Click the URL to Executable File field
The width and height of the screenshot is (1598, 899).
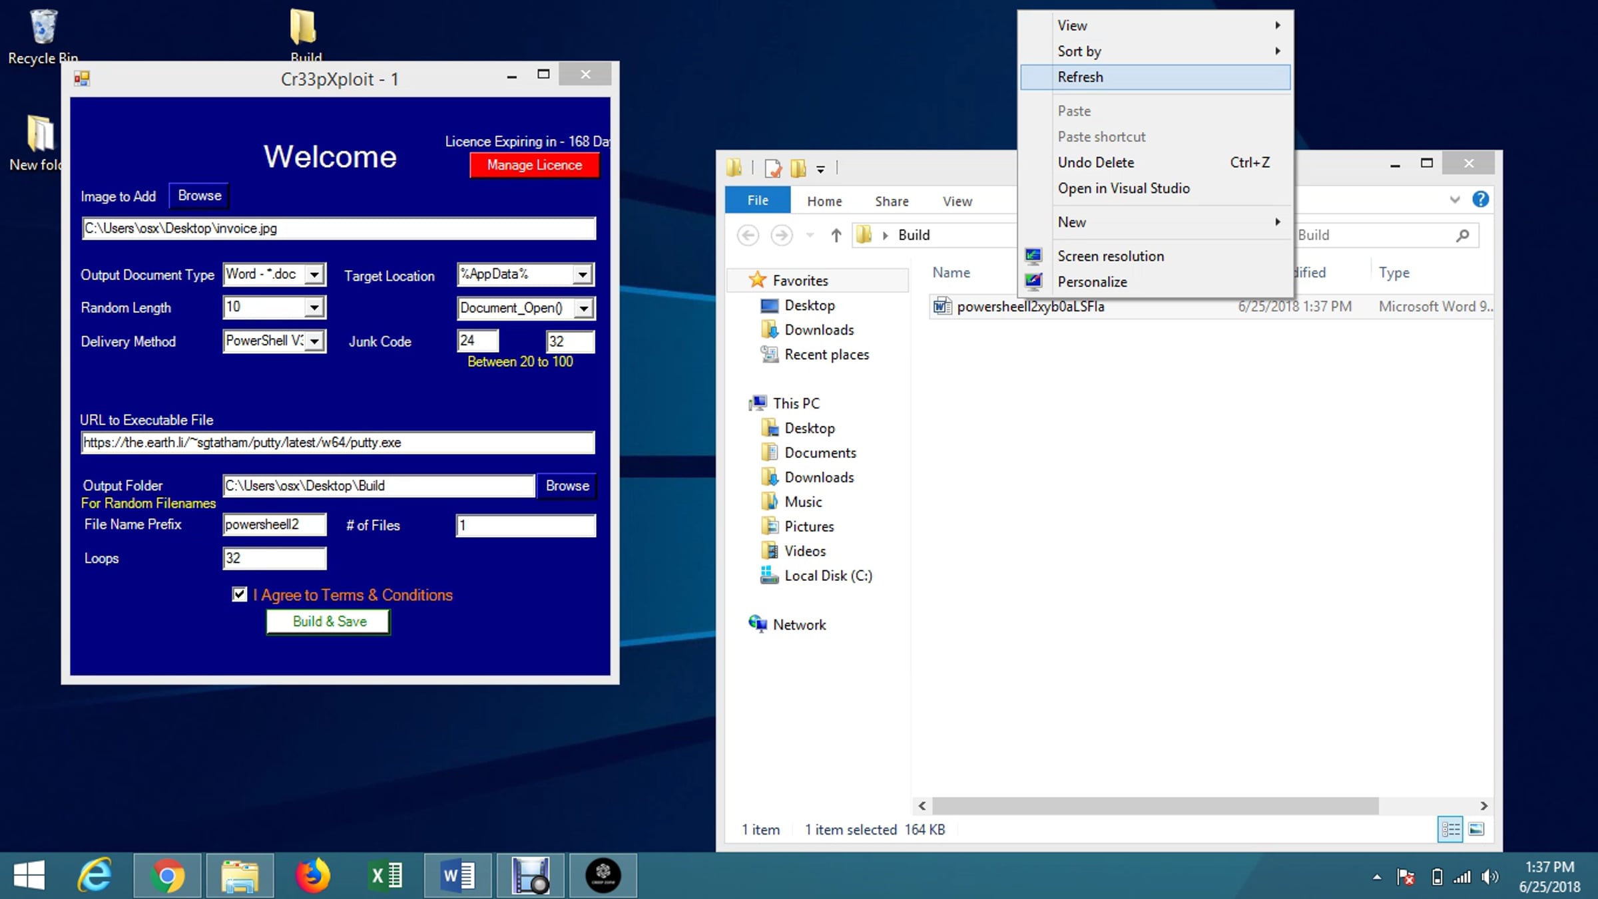pyautogui.click(x=338, y=443)
